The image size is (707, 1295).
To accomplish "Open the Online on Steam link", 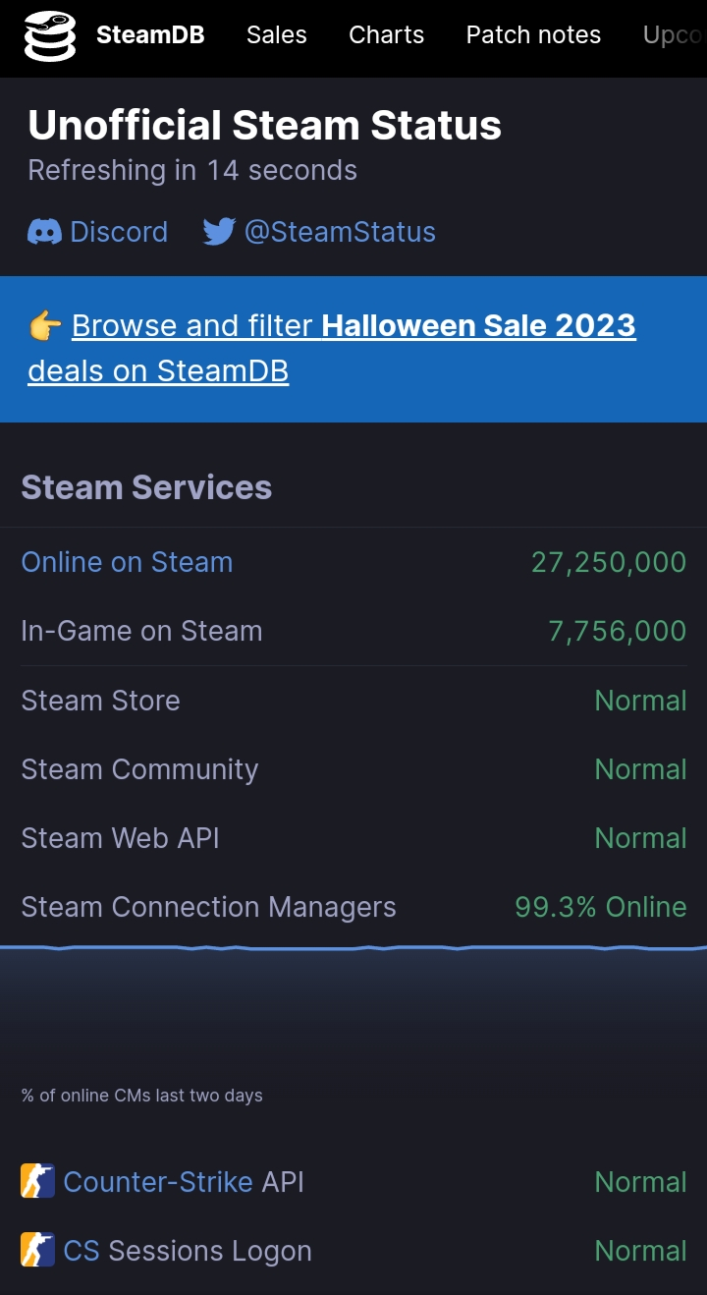I will [x=127, y=562].
